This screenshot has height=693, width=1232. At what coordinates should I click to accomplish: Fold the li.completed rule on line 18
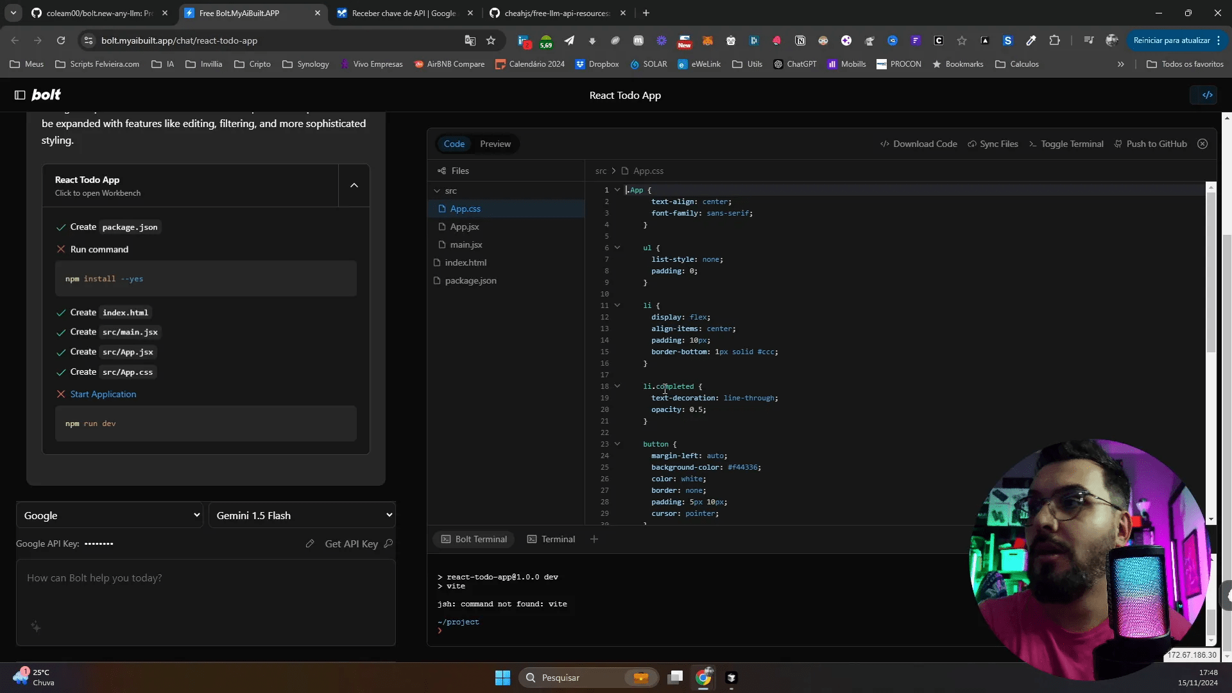(x=617, y=386)
